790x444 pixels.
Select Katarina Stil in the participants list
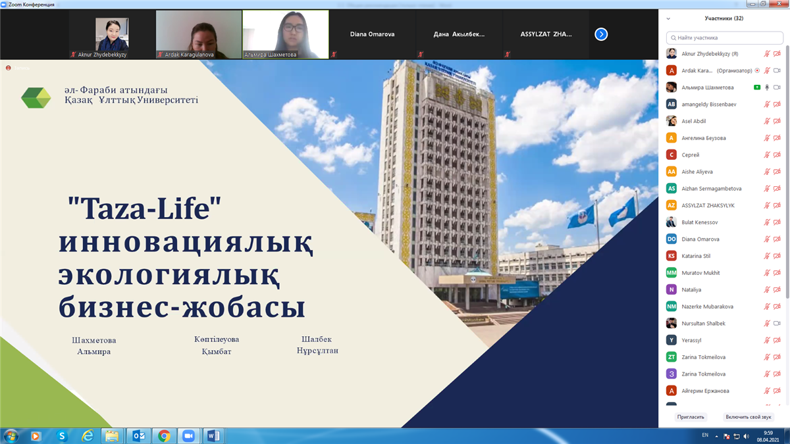700,256
